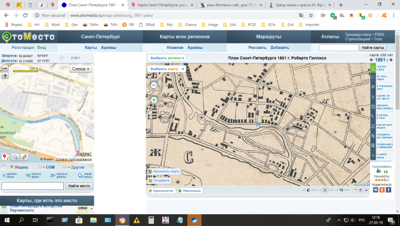Open the Вход login link
Screen dimensions: 400x226
point(42,47)
